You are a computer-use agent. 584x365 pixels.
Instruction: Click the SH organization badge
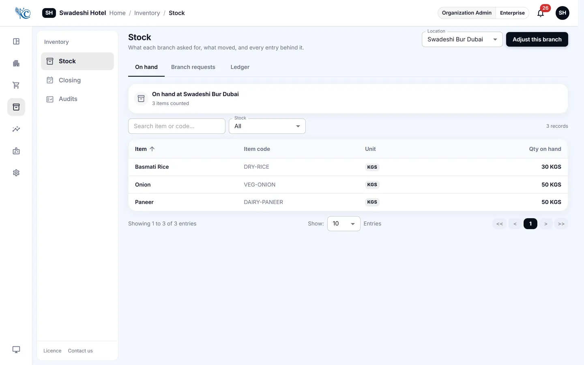pyautogui.click(x=49, y=13)
